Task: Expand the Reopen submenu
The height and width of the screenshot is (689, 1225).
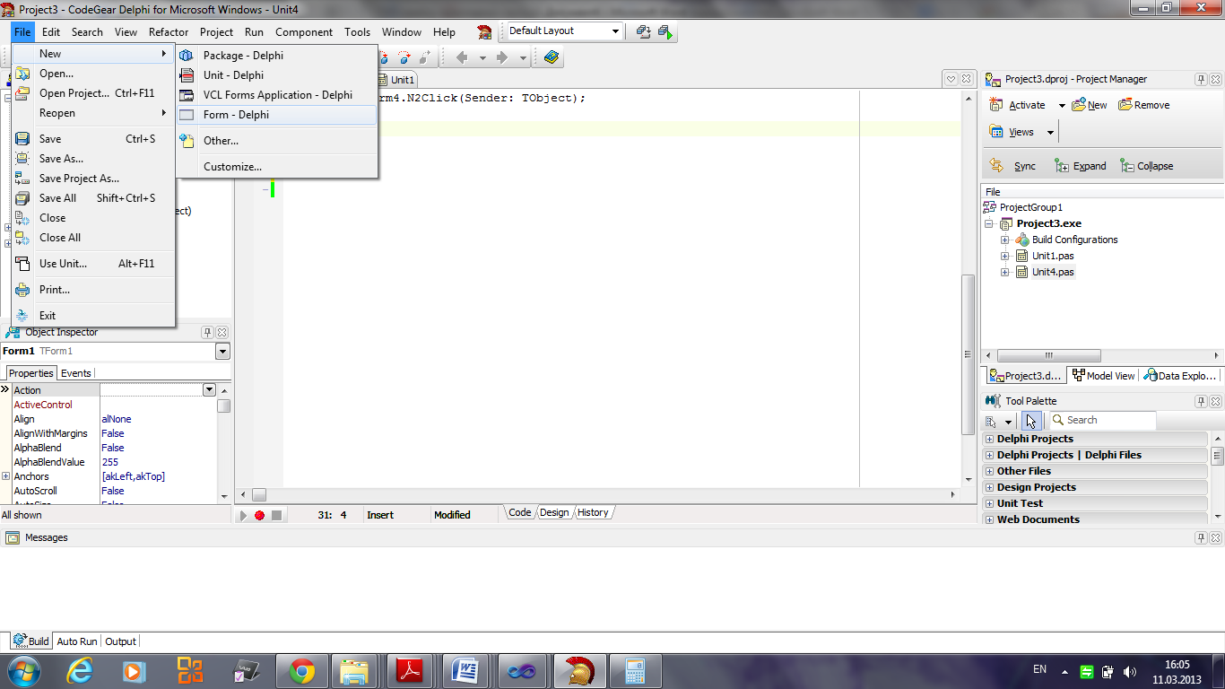Action: pyautogui.click(x=93, y=113)
